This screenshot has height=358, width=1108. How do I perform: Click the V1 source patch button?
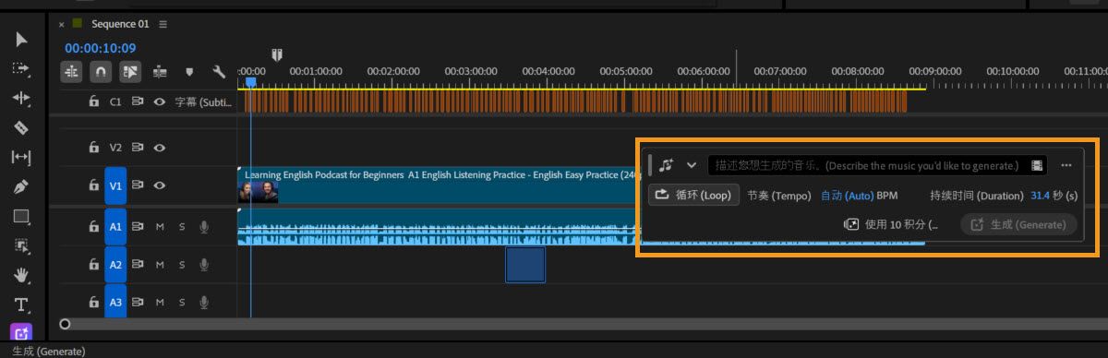coord(115,185)
